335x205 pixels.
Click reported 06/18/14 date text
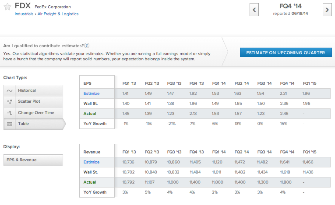point(291,14)
